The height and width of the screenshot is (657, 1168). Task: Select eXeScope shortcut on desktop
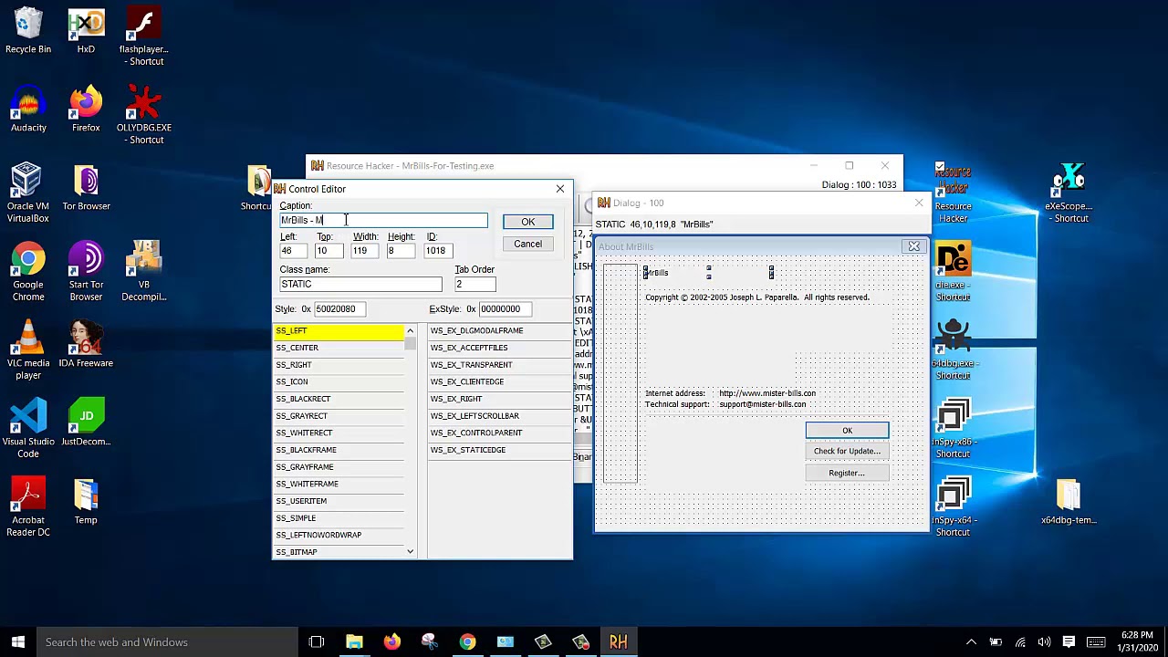click(1068, 193)
